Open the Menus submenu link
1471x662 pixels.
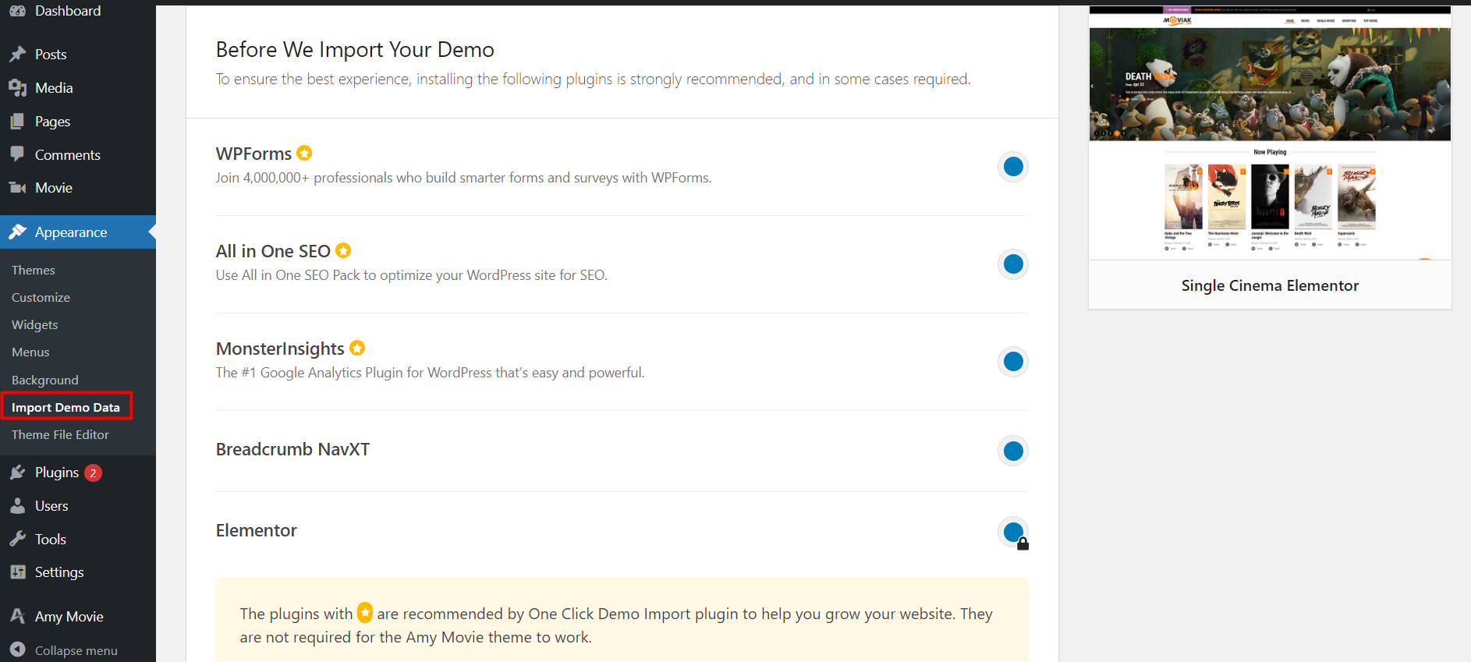30,352
